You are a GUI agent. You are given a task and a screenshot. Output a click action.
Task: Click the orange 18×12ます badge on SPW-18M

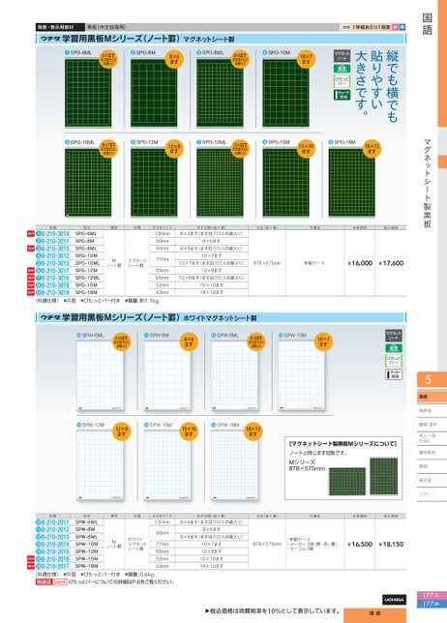tap(253, 431)
